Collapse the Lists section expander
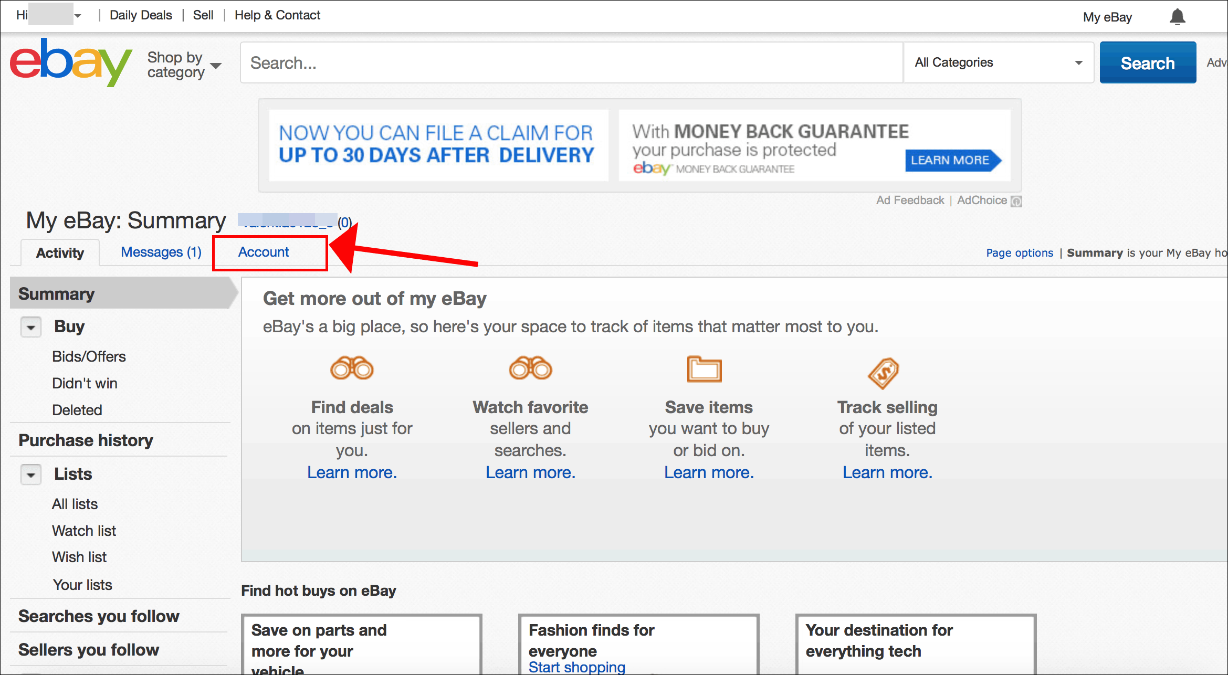This screenshot has width=1228, height=675. (31, 474)
